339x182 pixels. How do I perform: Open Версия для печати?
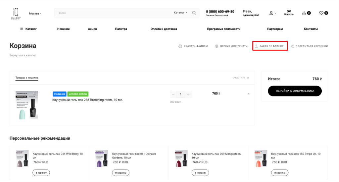(x=231, y=46)
